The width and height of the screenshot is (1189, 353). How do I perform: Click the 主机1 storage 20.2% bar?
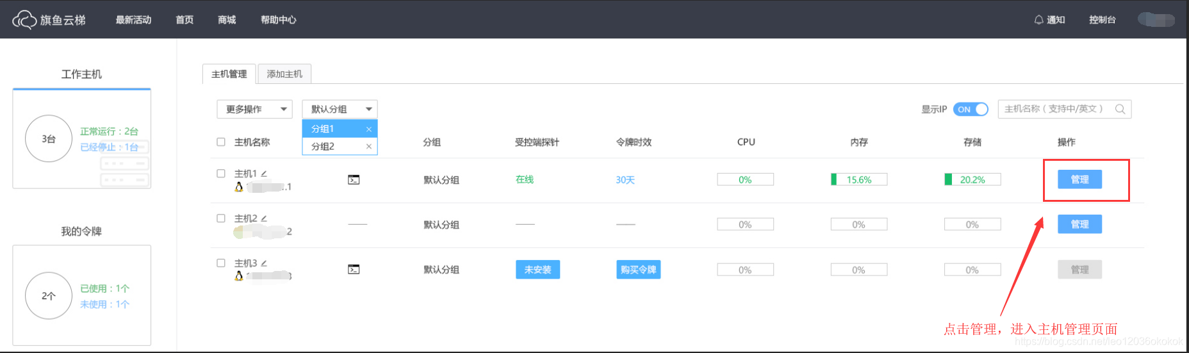972,179
